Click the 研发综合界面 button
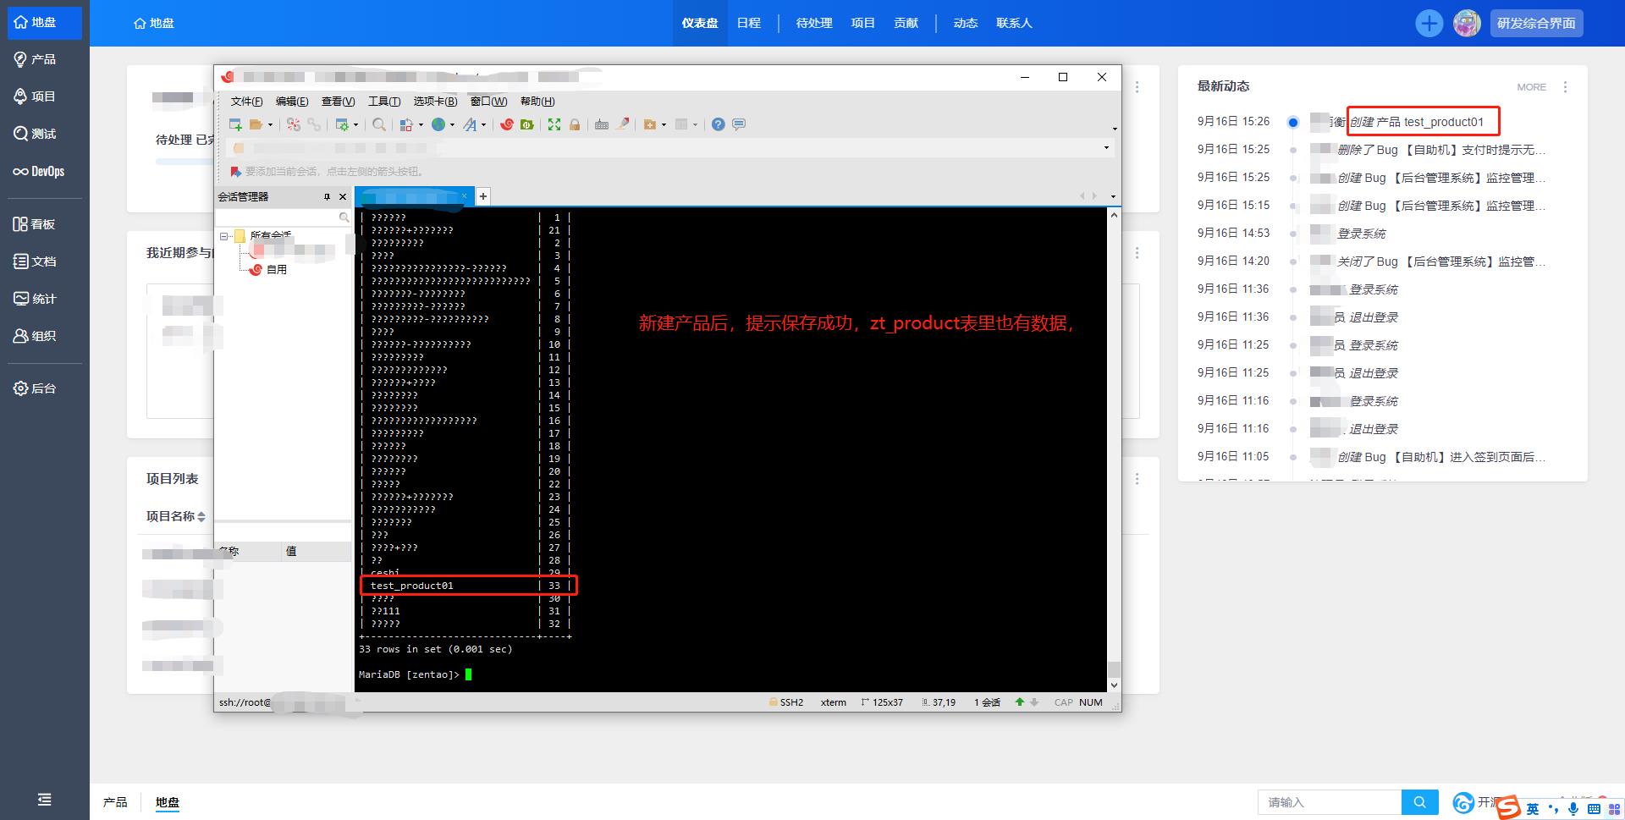The width and height of the screenshot is (1625, 820). [1536, 24]
